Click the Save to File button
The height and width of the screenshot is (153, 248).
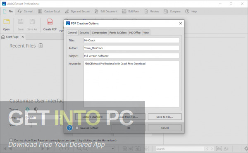coord(165,117)
